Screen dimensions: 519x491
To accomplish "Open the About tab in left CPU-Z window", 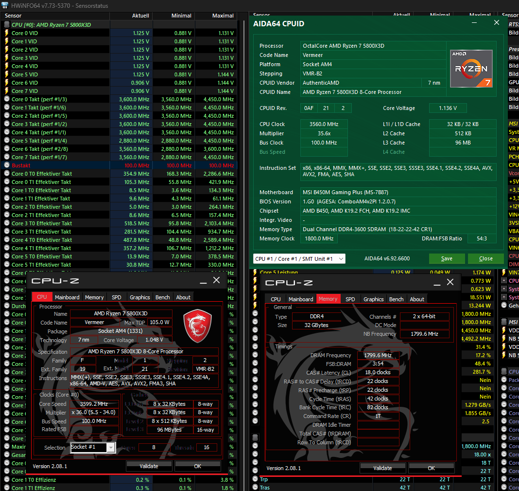I will 183,297.
